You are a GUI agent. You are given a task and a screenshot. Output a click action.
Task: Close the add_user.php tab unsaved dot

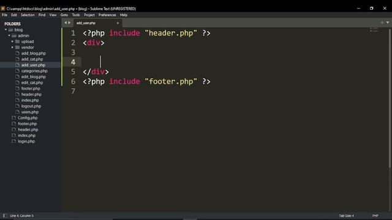pos(118,23)
